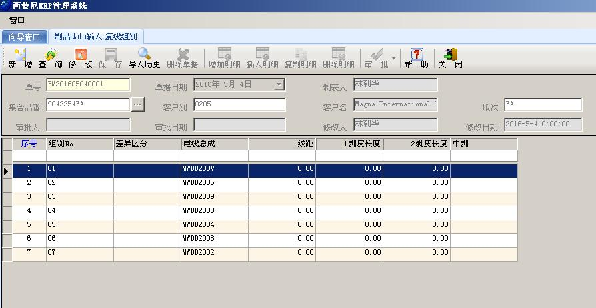Select cell MWDD2008
596x308 pixels.
pyautogui.click(x=215, y=241)
